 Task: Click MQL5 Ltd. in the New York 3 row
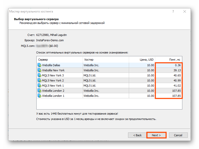point(90,75)
